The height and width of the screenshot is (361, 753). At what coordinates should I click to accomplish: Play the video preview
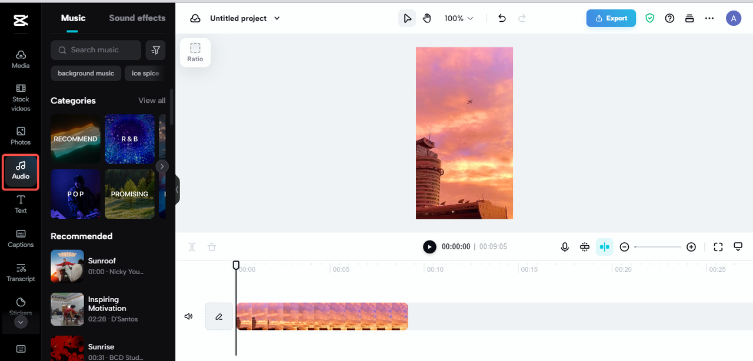coord(429,247)
